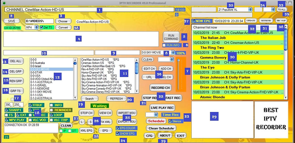Click the XML EPG button
Viewport: 295px width, 143px height.
(86, 131)
